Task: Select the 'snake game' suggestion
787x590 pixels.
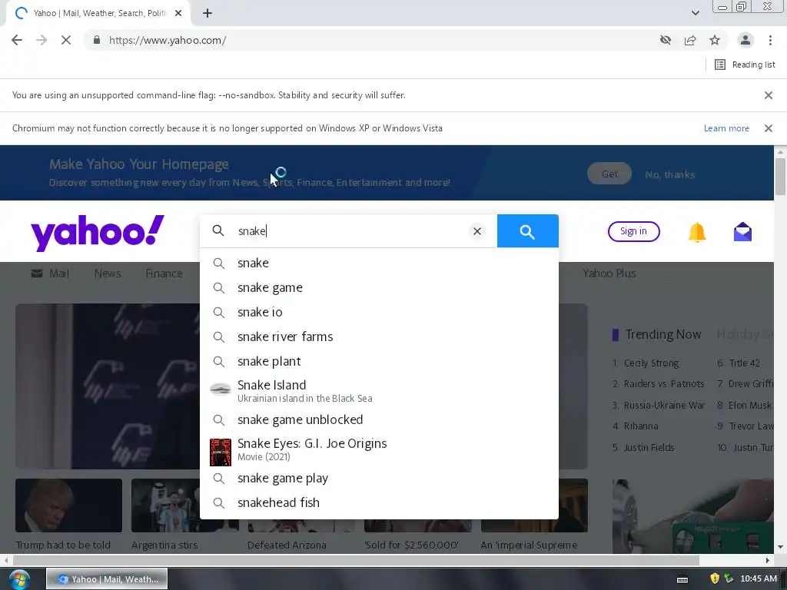Action: 379,287
